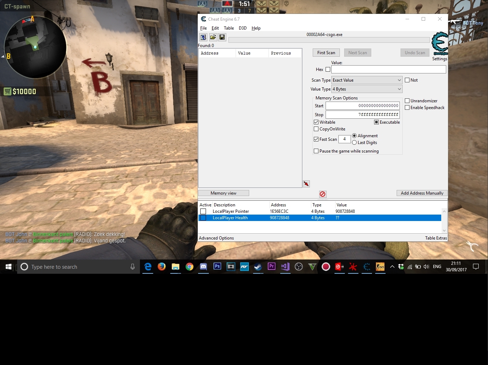
Task: Uncheck the Writable option
Action: click(316, 122)
